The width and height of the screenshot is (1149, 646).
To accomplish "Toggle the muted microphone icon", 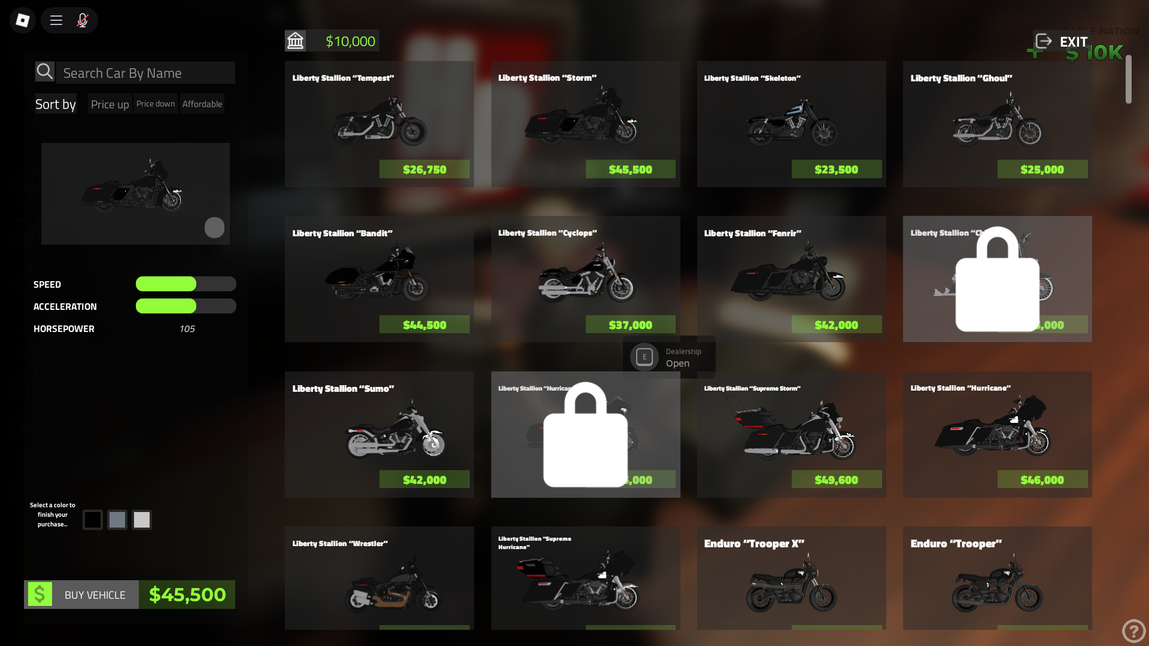I will (x=83, y=20).
